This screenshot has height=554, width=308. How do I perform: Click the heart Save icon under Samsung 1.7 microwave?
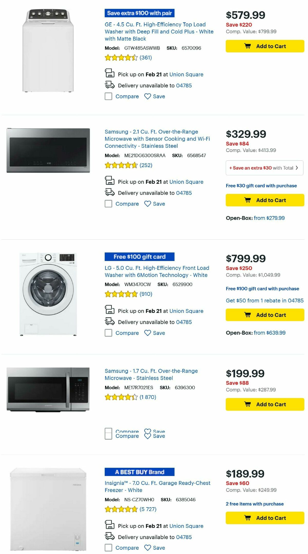point(148,436)
